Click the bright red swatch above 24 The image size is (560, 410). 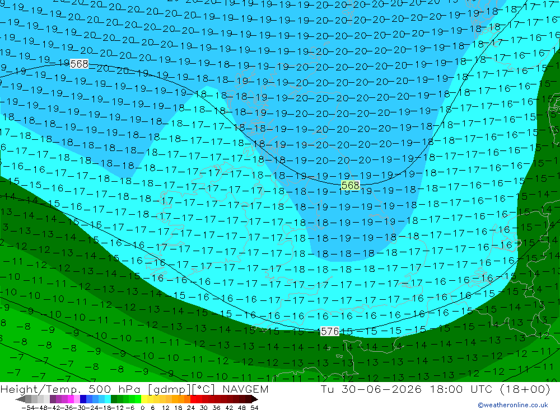[x=194, y=399]
